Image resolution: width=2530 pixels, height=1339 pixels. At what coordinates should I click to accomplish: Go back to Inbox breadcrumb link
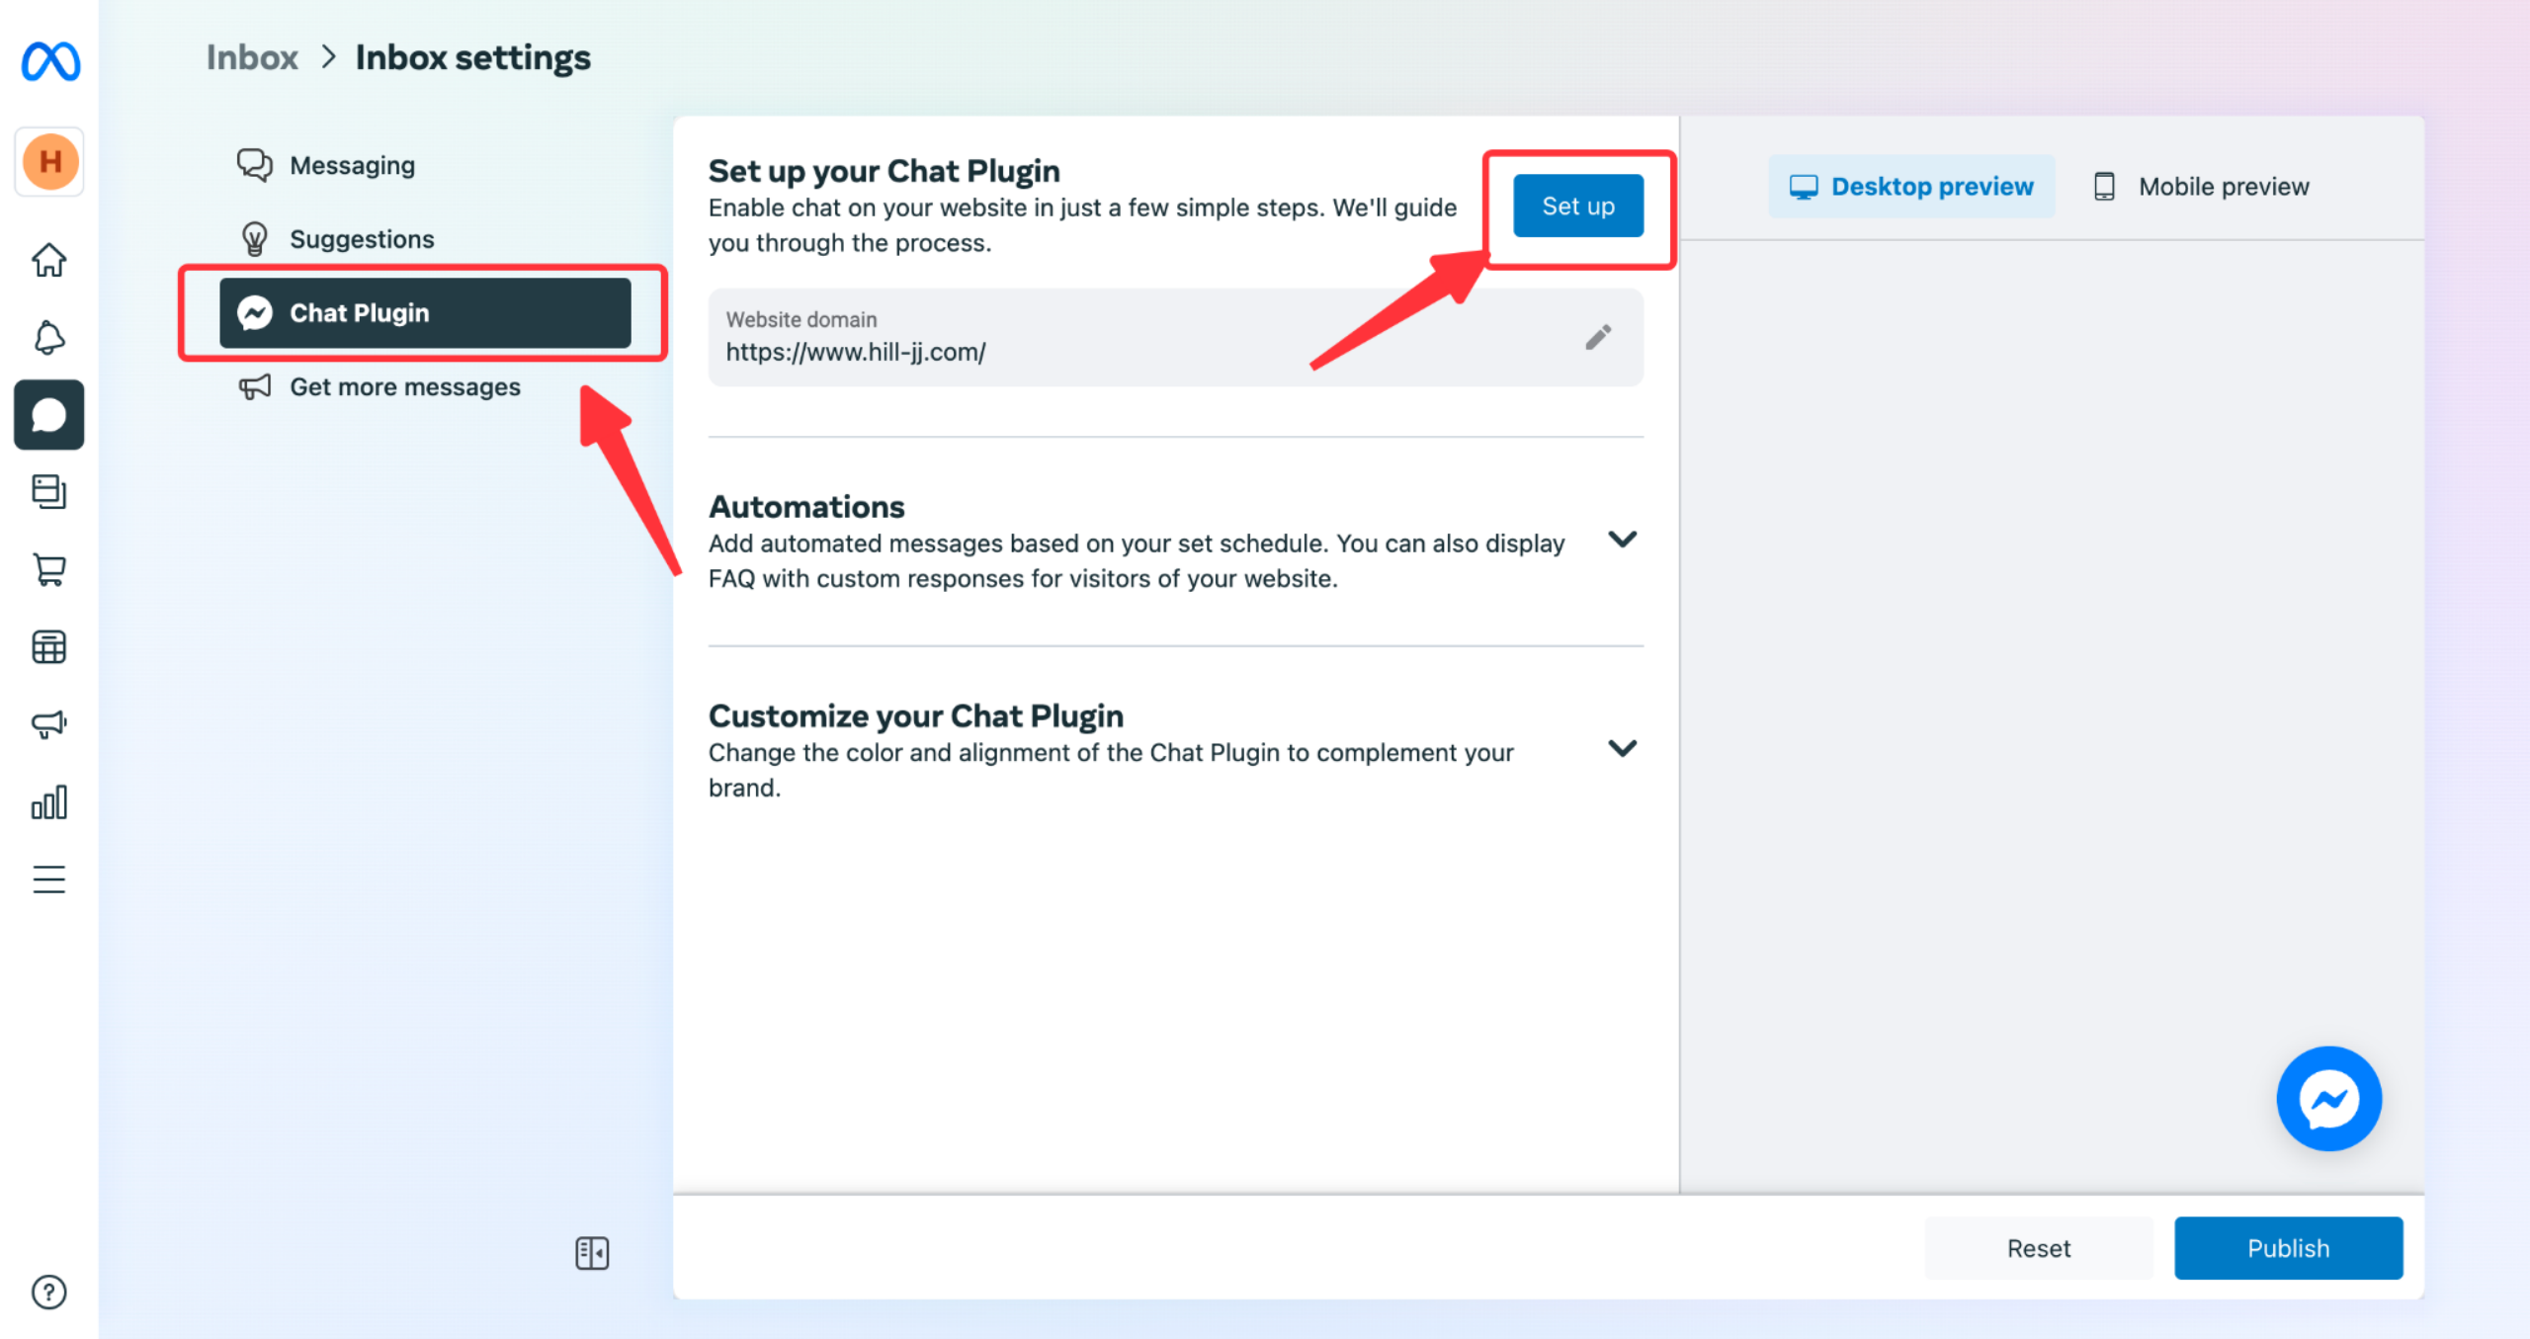(252, 57)
